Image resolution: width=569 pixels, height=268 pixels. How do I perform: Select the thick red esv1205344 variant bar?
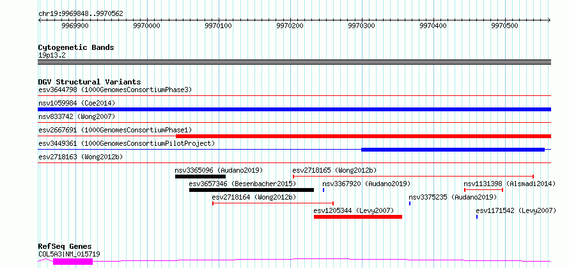point(358,217)
